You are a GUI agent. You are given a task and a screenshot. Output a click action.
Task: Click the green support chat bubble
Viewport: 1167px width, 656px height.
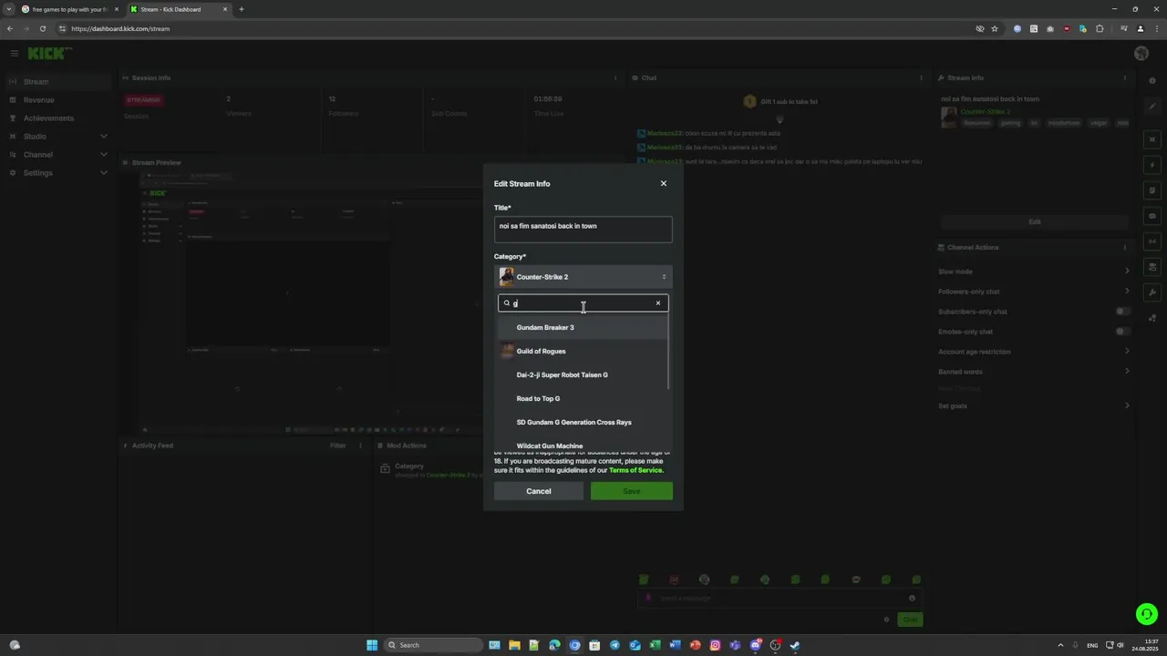point(1147,614)
